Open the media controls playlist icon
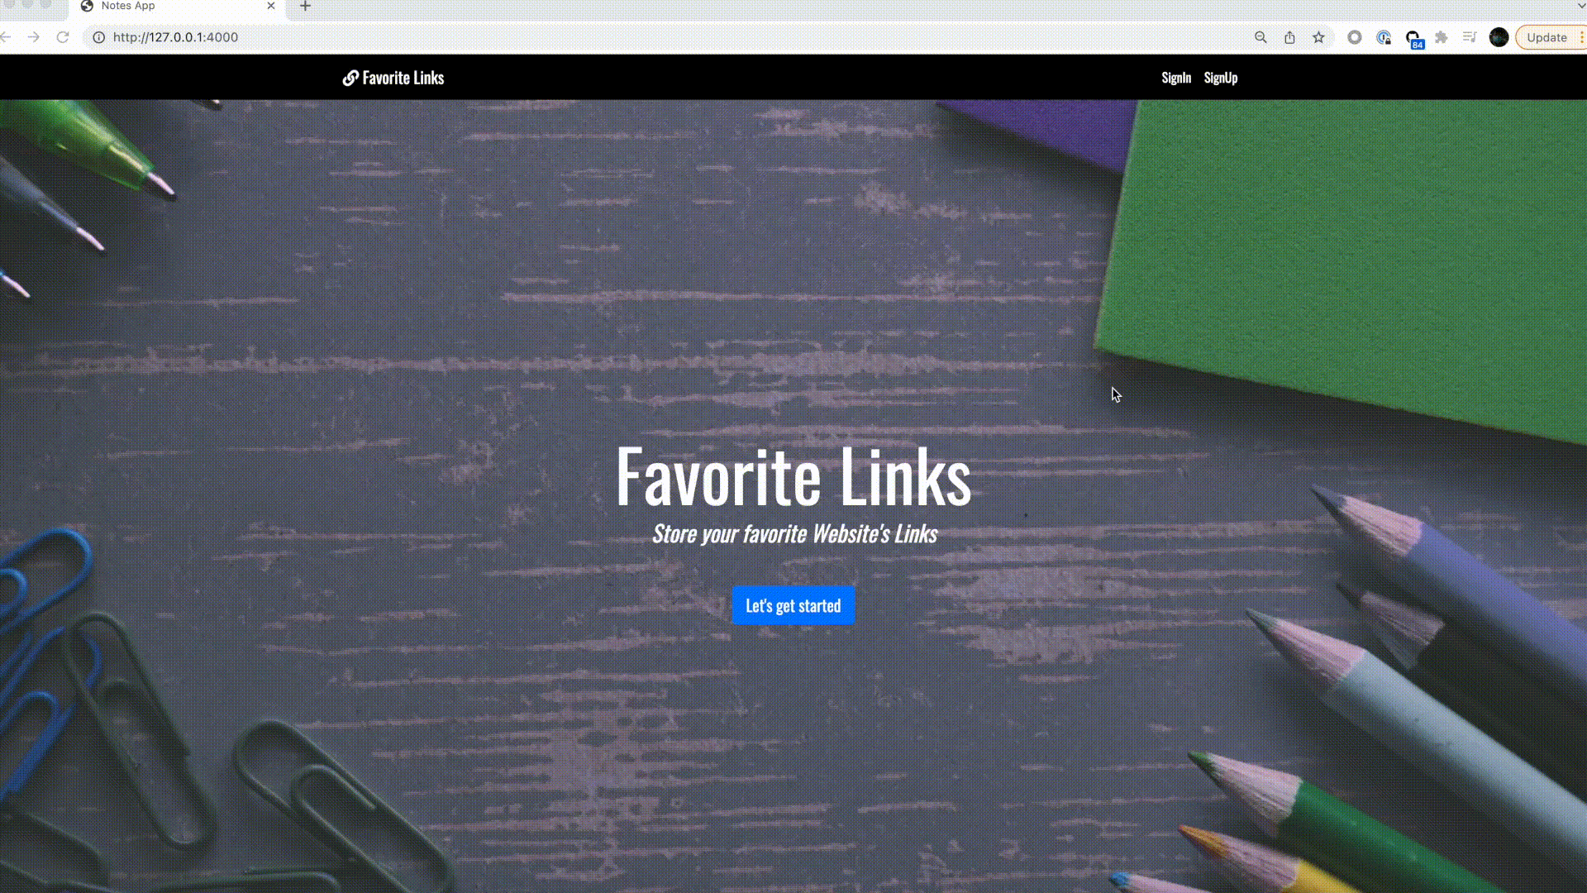Image resolution: width=1587 pixels, height=893 pixels. pyautogui.click(x=1470, y=37)
